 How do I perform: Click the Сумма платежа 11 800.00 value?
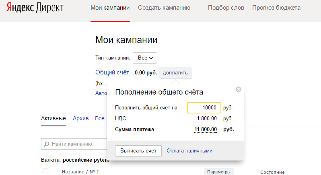tap(205, 130)
